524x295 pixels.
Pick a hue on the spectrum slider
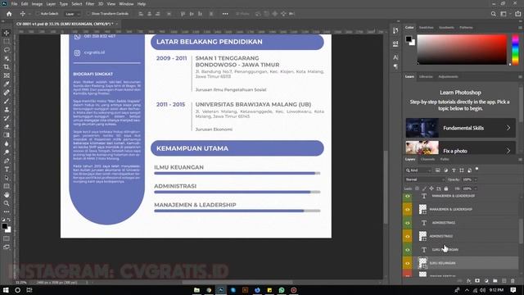pos(515,49)
